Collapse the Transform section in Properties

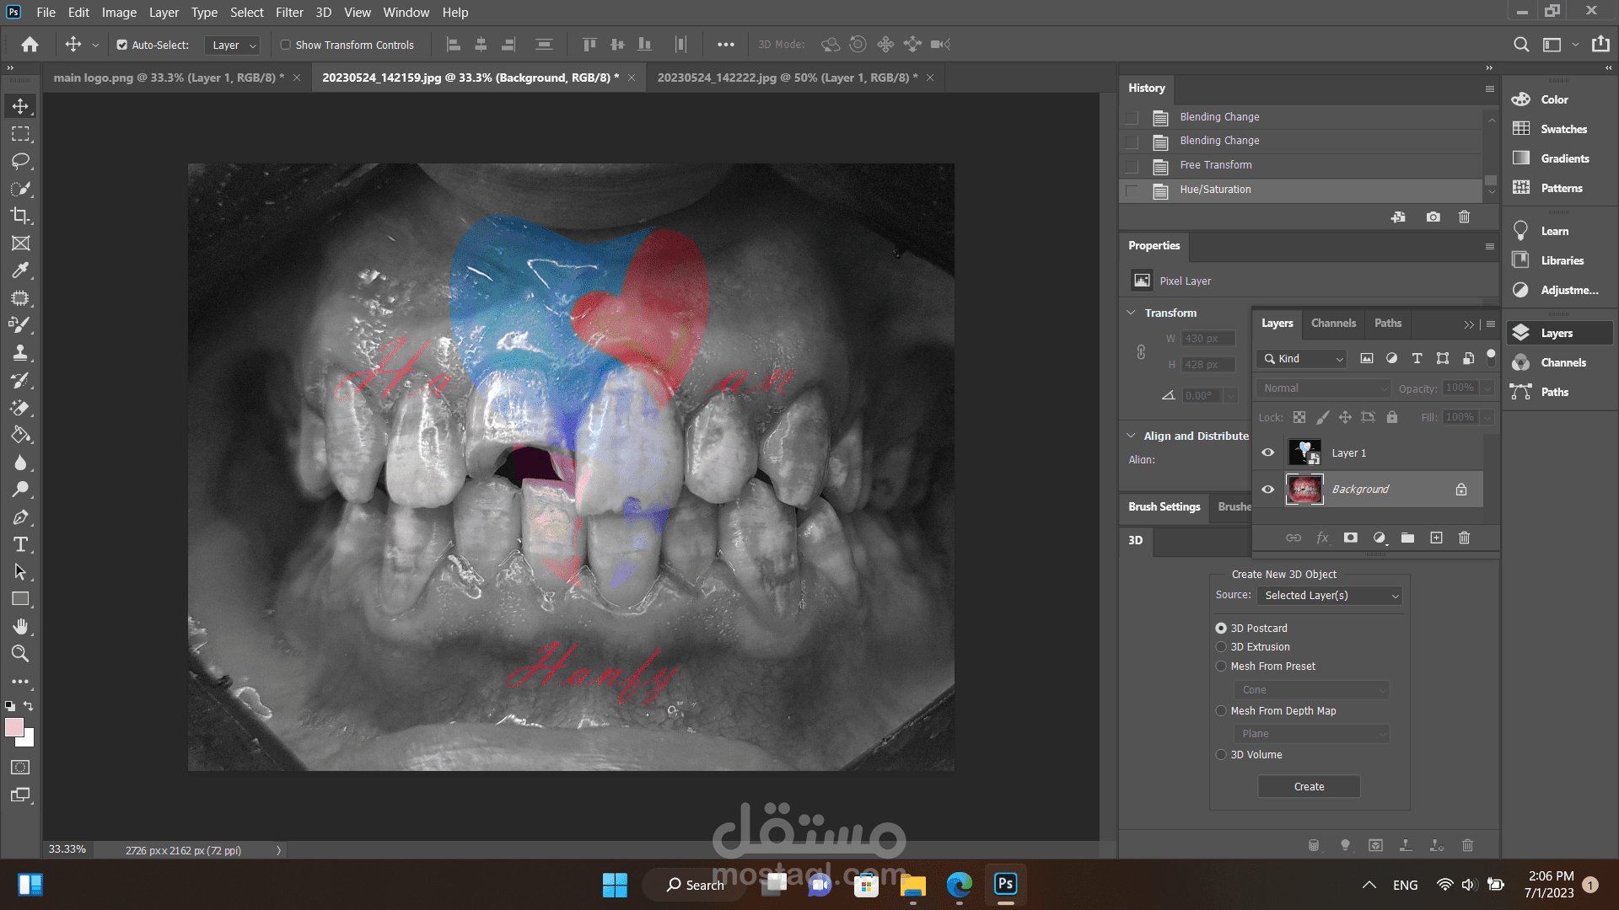click(x=1131, y=313)
